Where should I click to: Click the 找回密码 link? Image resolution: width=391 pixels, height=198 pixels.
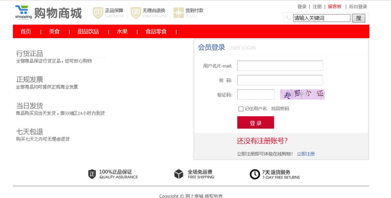click(x=280, y=109)
